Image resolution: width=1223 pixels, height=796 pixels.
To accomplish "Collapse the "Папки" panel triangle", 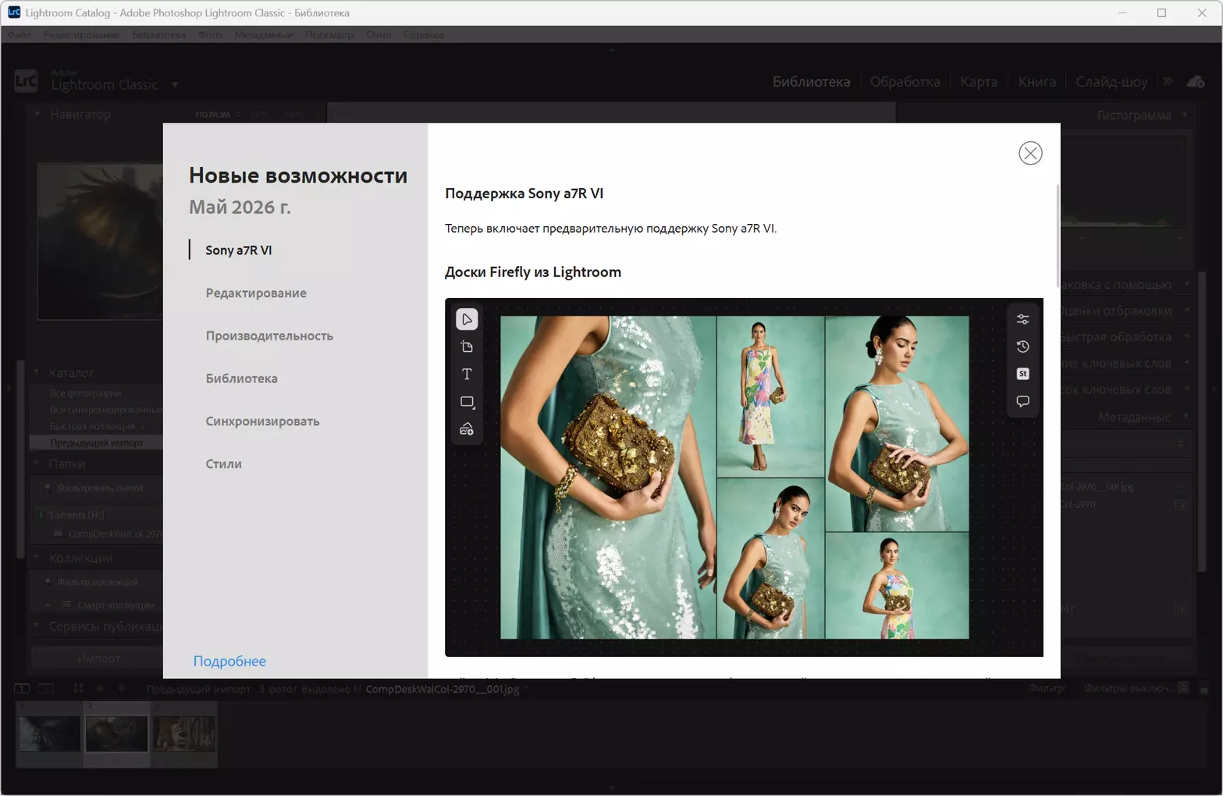I will [37, 464].
